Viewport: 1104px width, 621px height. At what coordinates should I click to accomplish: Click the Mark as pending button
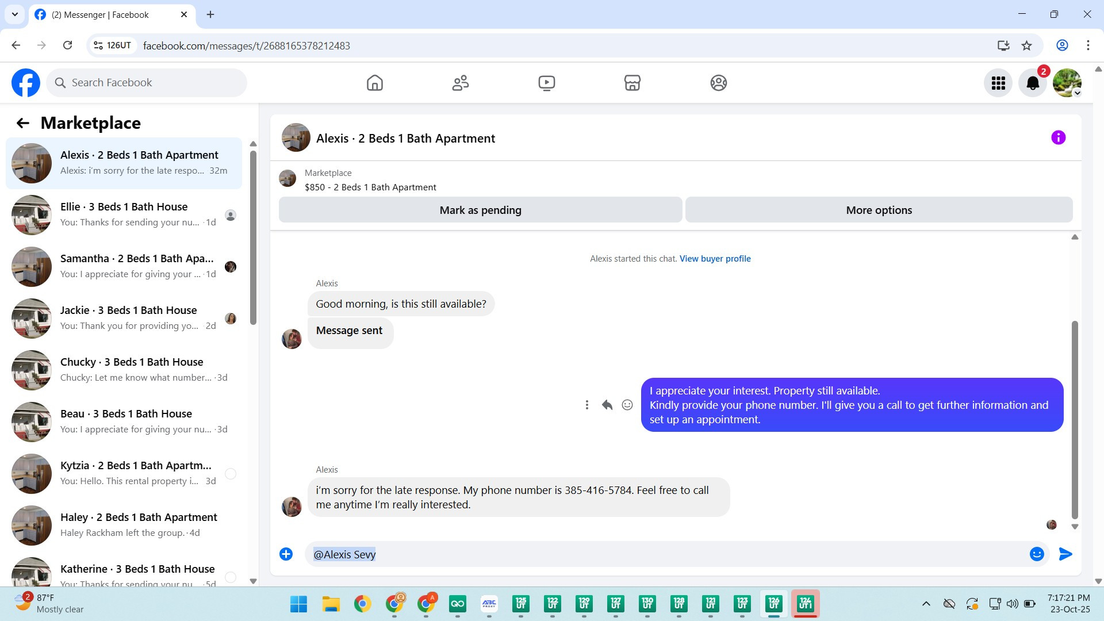click(x=480, y=210)
